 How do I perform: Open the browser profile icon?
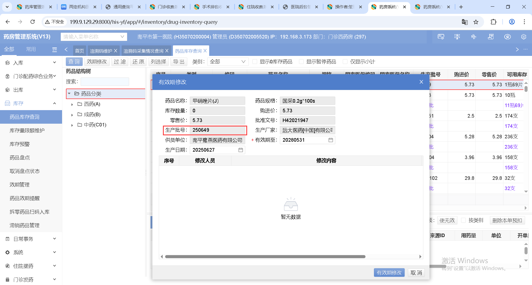512,22
